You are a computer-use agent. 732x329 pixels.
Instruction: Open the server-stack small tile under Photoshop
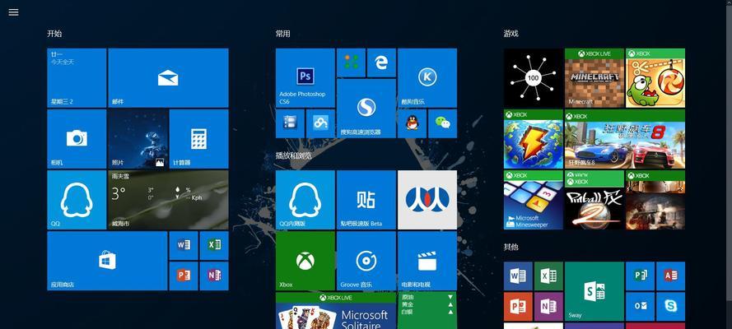pyautogui.click(x=290, y=123)
